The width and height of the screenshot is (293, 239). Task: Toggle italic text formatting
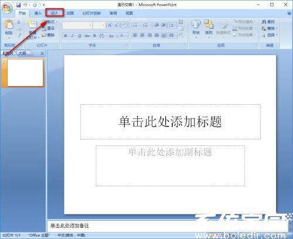73,36
